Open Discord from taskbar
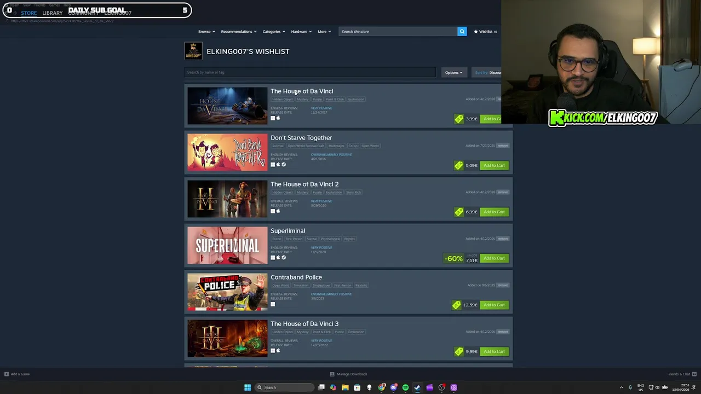 point(393,387)
